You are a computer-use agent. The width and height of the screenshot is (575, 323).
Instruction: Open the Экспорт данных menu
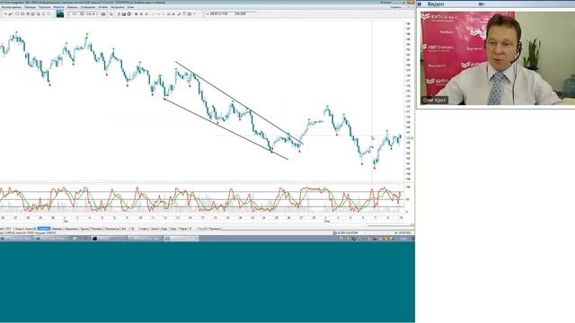tap(12, 7)
